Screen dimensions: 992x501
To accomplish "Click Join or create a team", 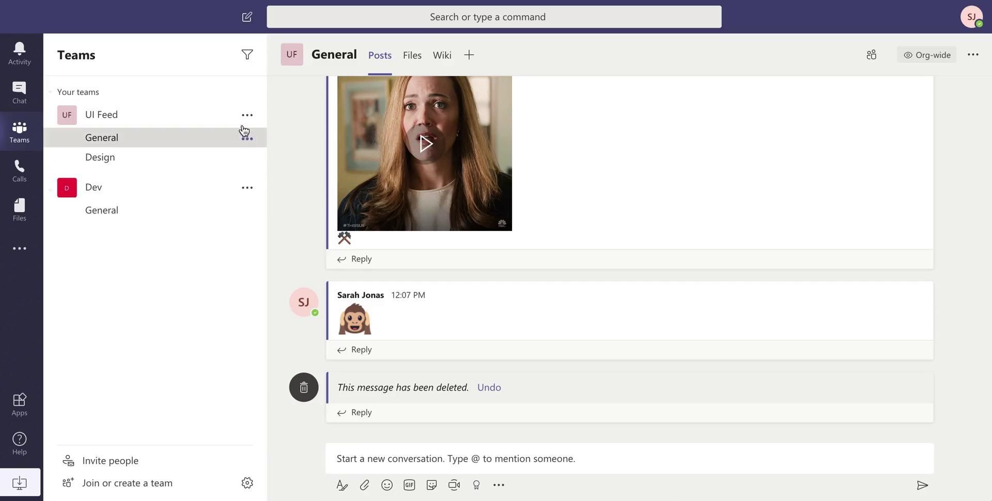I will (127, 483).
